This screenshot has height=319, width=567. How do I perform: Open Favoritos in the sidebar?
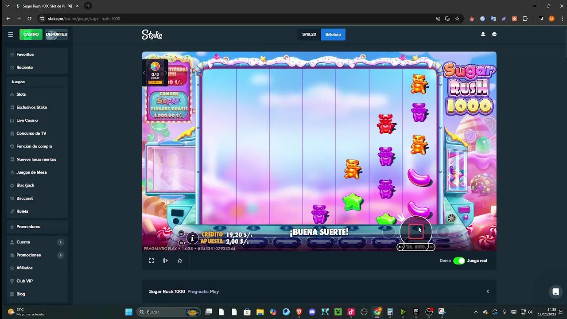38,54
